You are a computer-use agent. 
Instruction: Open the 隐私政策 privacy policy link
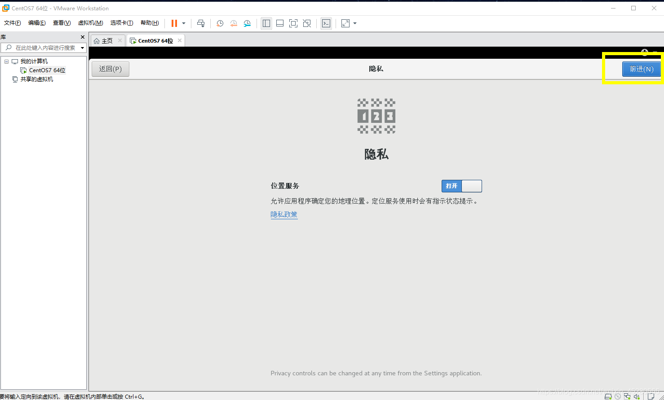tap(284, 214)
